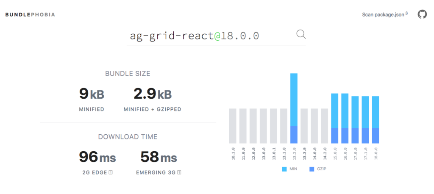The image size is (434, 194).
Task: Click the Bundlephobia logo
Action: click(30, 15)
